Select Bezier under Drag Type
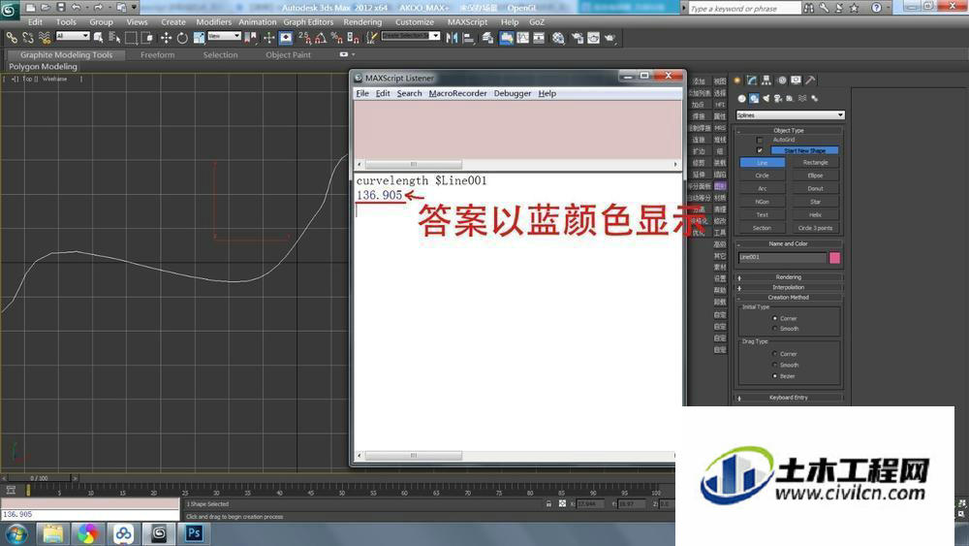 pos(774,376)
